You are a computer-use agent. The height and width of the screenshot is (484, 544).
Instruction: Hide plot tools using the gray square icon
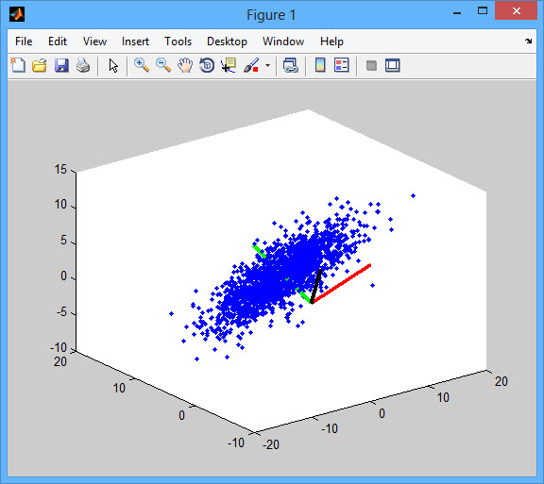pyautogui.click(x=371, y=65)
